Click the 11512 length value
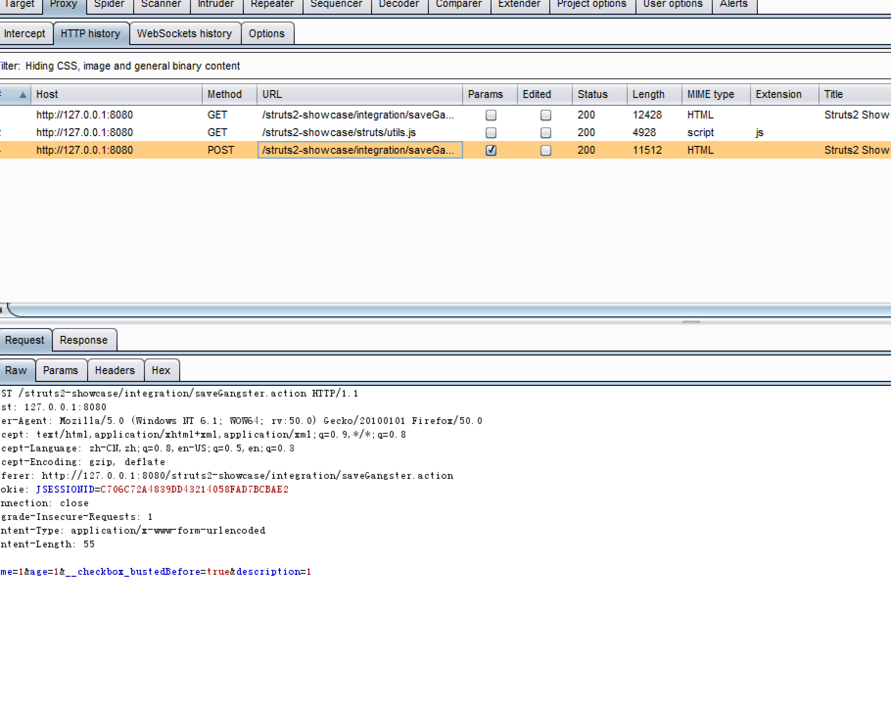Viewport: 891px width, 707px height. [x=647, y=150]
